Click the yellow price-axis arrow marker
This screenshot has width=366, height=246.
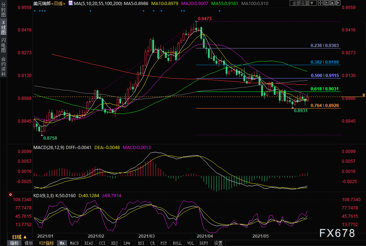coord(363,95)
